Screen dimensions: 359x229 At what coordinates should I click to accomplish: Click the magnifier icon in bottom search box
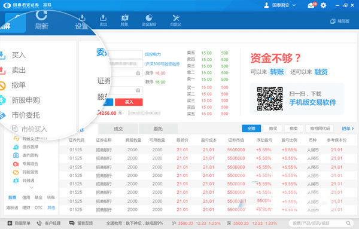tap(348, 223)
